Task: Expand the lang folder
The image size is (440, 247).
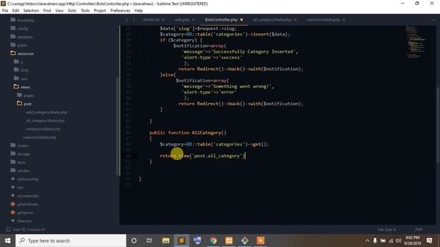Action: point(21,70)
